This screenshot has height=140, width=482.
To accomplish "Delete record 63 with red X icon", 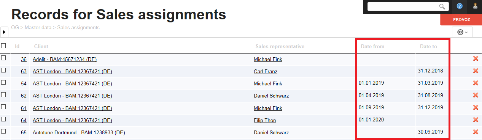I will coord(475,71).
